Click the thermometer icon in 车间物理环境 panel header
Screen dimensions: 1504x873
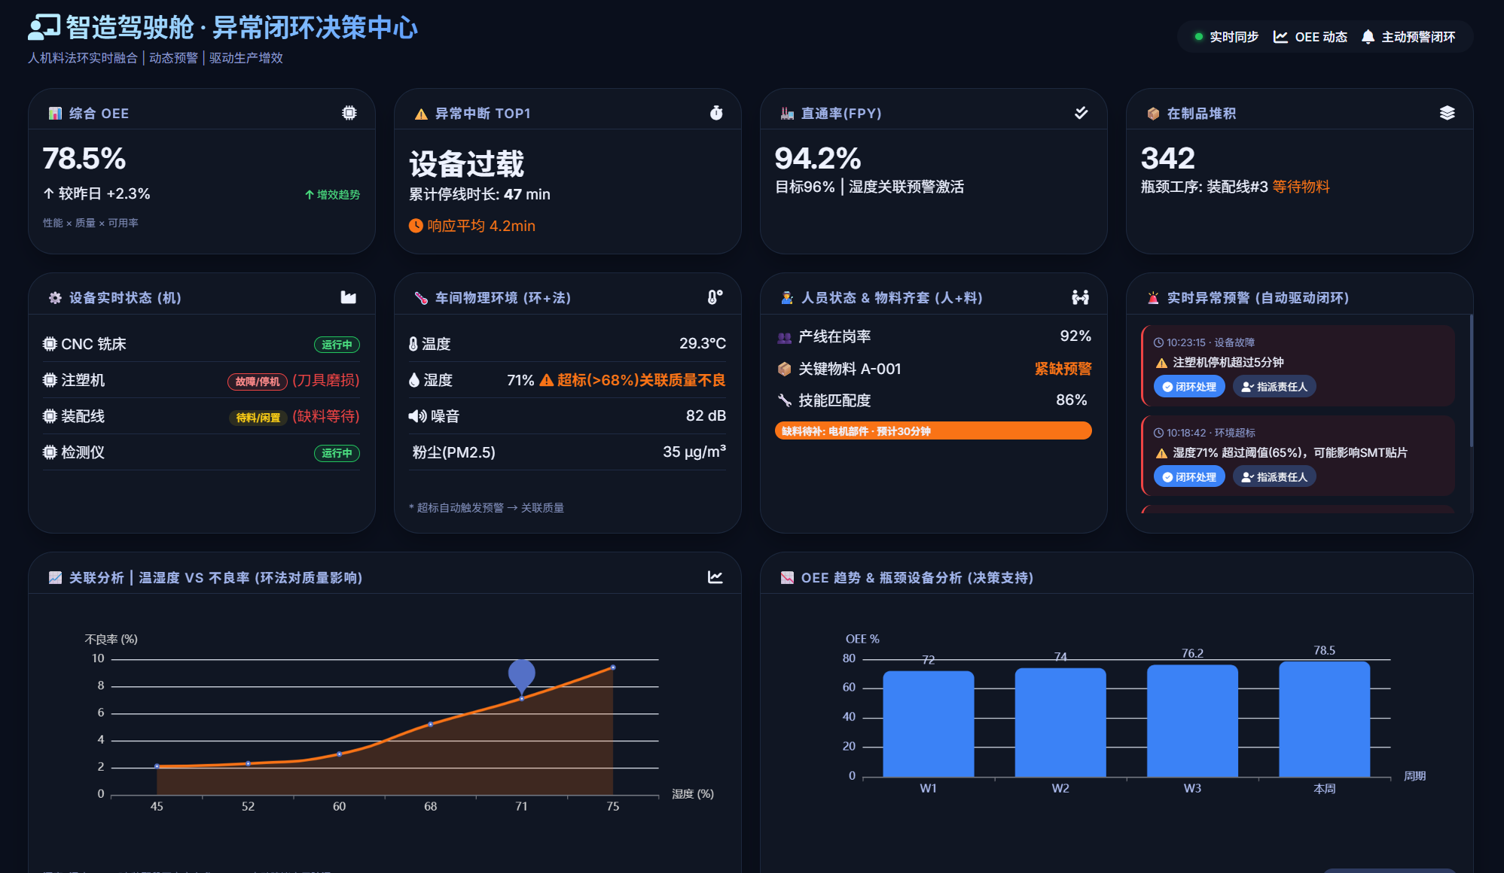tap(715, 297)
